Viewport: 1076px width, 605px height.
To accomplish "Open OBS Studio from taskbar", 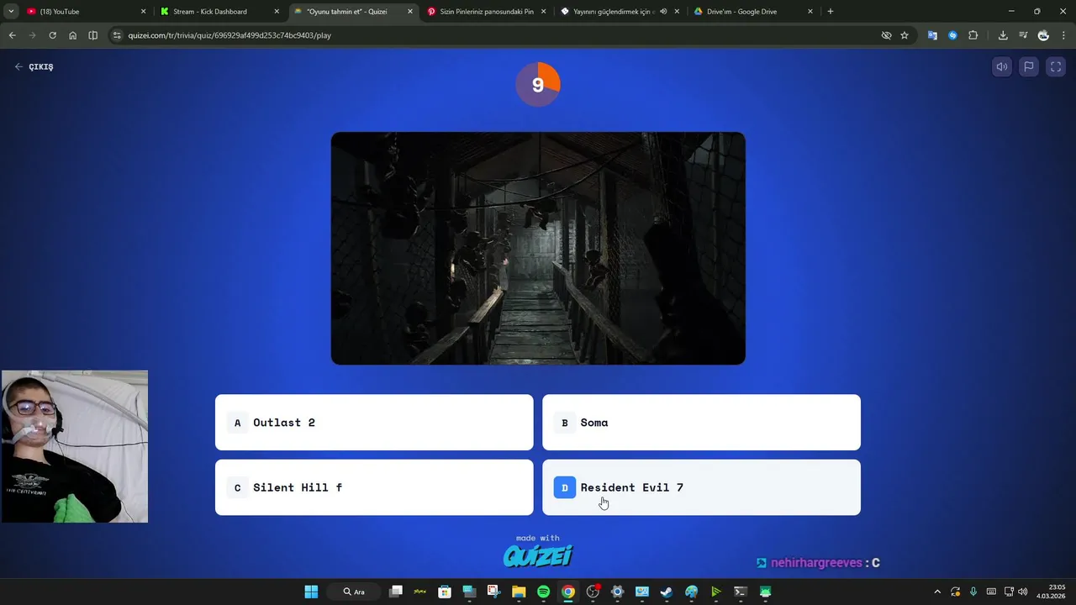I will (593, 592).
